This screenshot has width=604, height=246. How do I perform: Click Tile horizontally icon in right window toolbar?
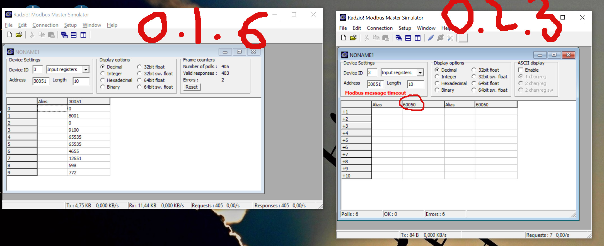tap(408, 38)
